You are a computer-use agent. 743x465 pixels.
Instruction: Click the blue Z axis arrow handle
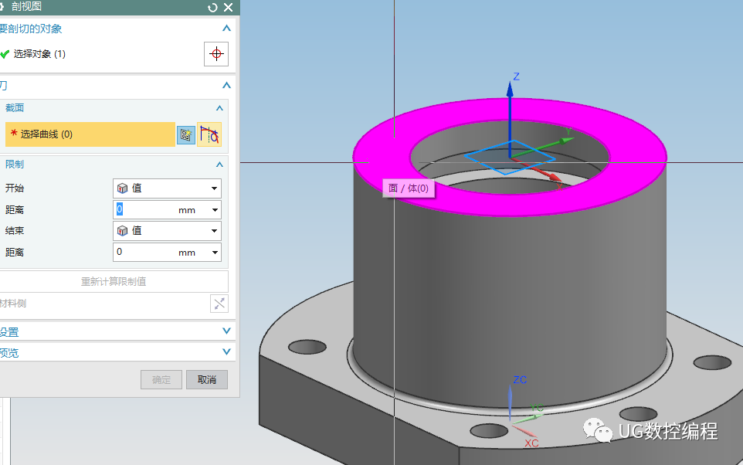click(x=510, y=91)
